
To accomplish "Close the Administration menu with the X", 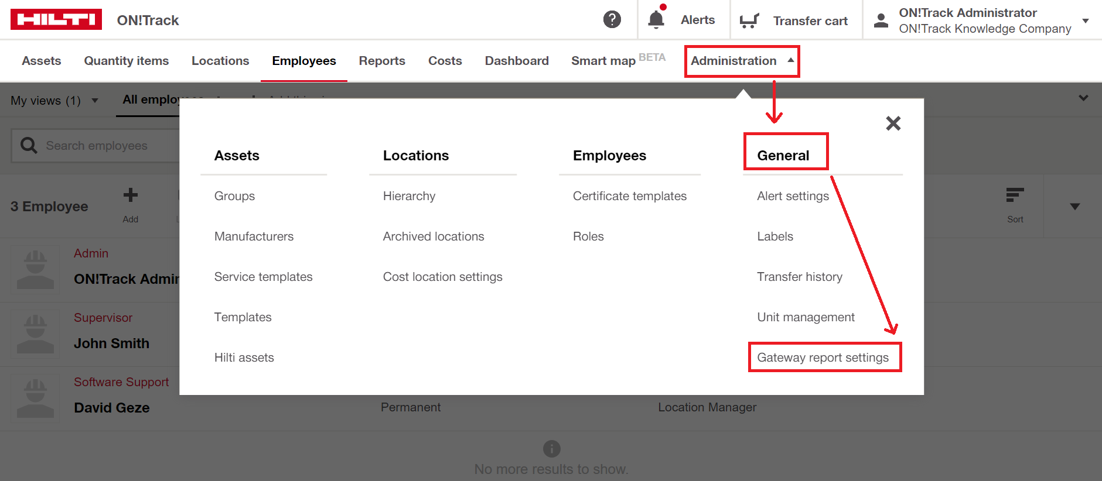I will pyautogui.click(x=893, y=123).
